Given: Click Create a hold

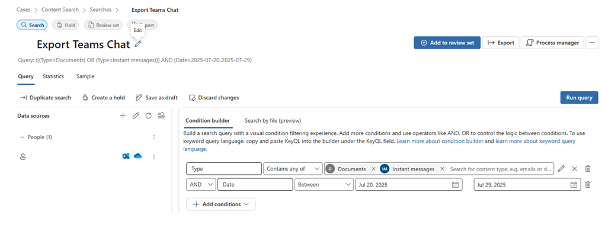Looking at the screenshot, I should (x=104, y=98).
